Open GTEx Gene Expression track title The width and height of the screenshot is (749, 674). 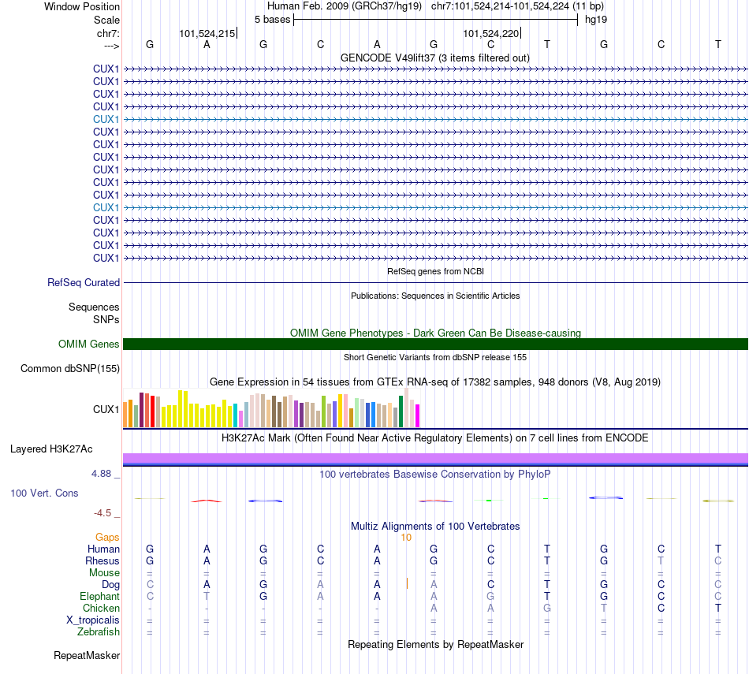coord(434,382)
